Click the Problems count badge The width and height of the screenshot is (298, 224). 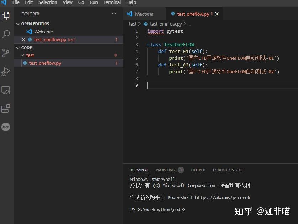click(181, 170)
